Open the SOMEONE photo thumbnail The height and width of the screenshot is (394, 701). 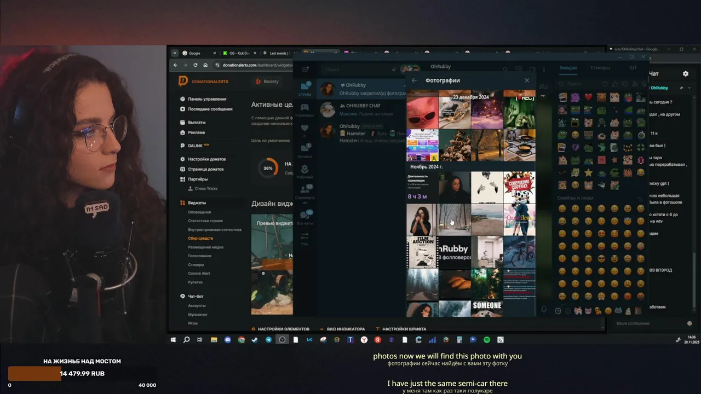[487, 308]
